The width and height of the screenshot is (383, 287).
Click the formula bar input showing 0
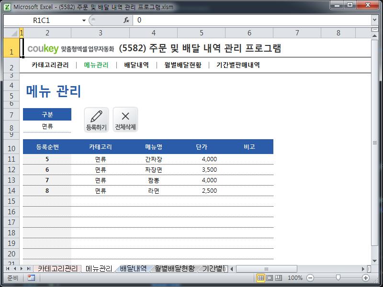tap(252, 20)
